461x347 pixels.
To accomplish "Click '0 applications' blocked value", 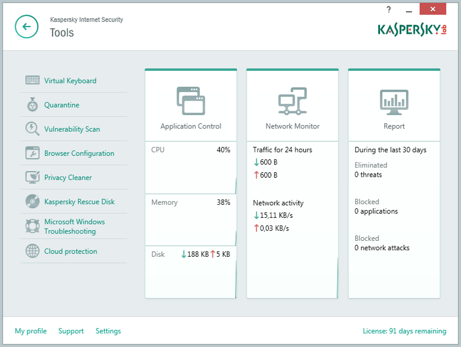I will click(376, 211).
